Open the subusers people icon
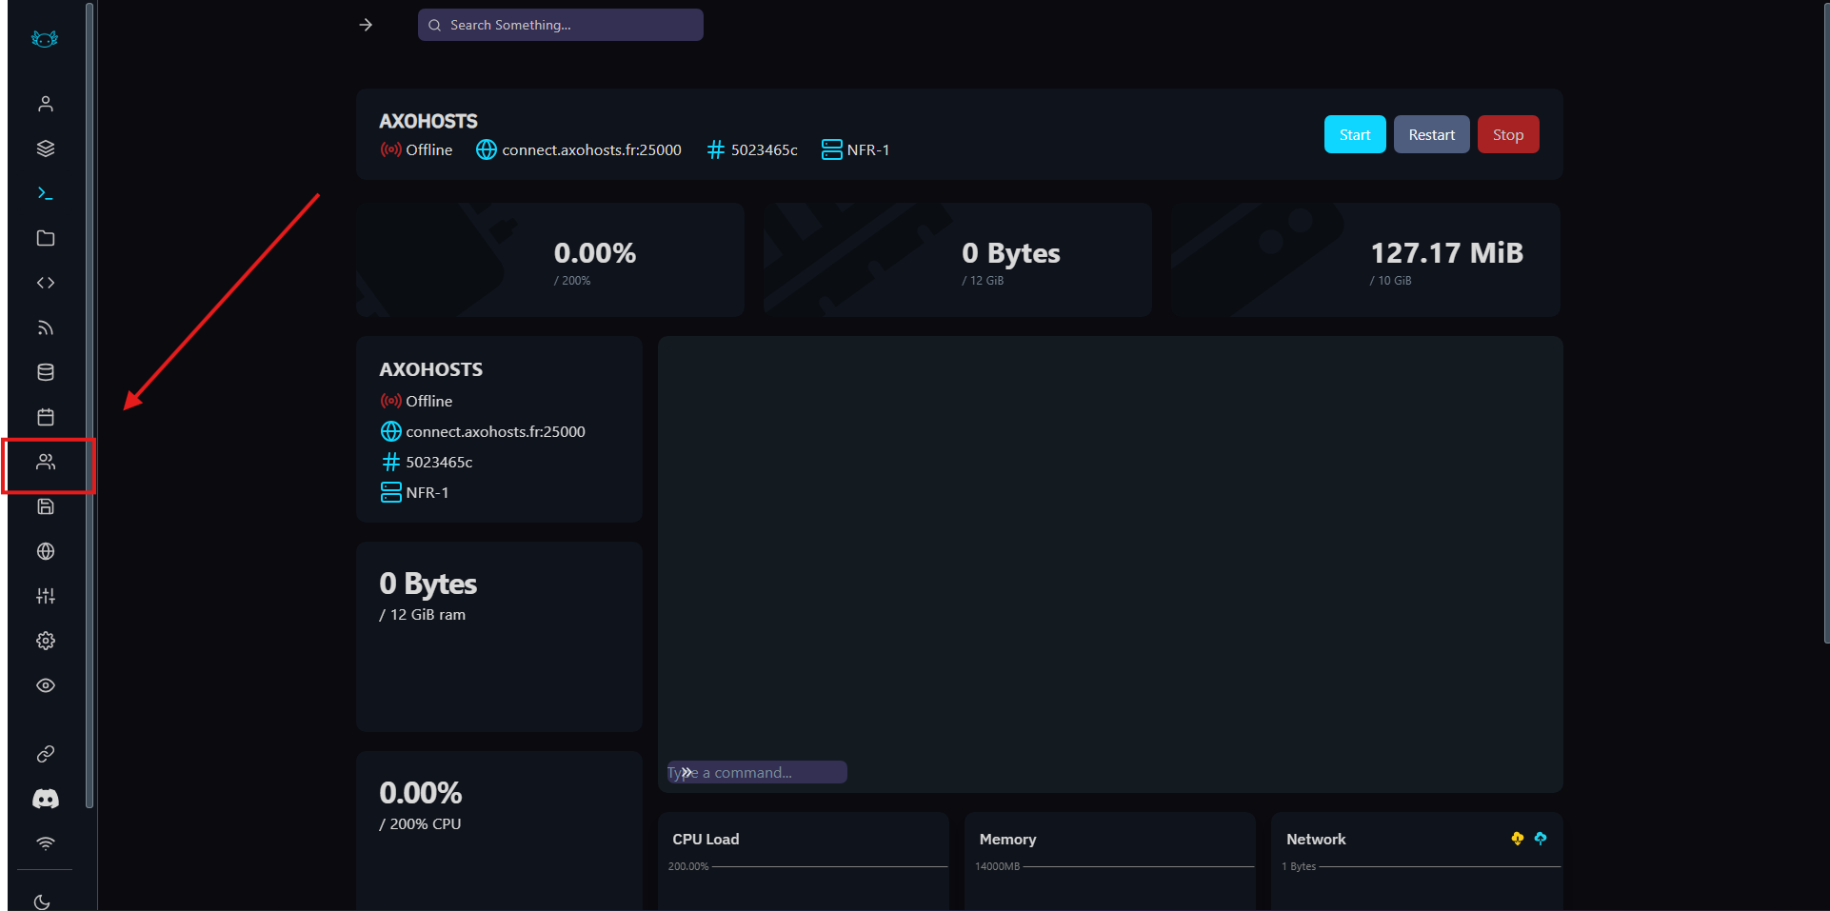Image resolution: width=1830 pixels, height=911 pixels. [x=45, y=463]
